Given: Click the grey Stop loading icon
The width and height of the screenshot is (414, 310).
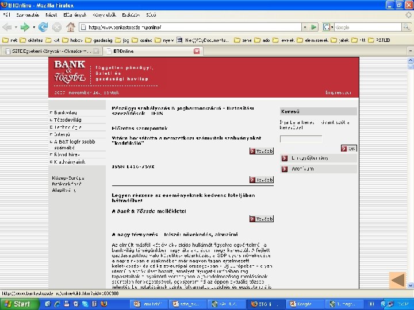Looking at the screenshot, I should tap(57, 27).
